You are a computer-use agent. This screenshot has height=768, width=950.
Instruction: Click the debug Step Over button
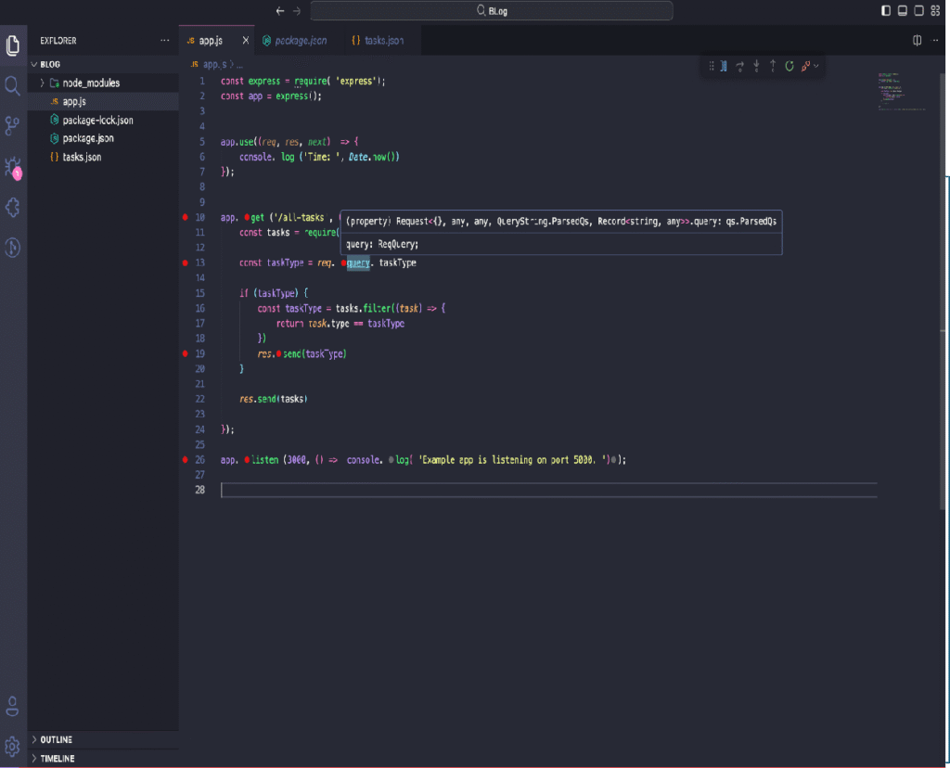[739, 66]
